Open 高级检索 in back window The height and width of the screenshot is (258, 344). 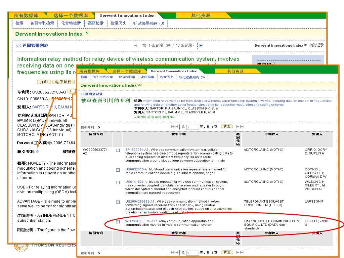96,23
